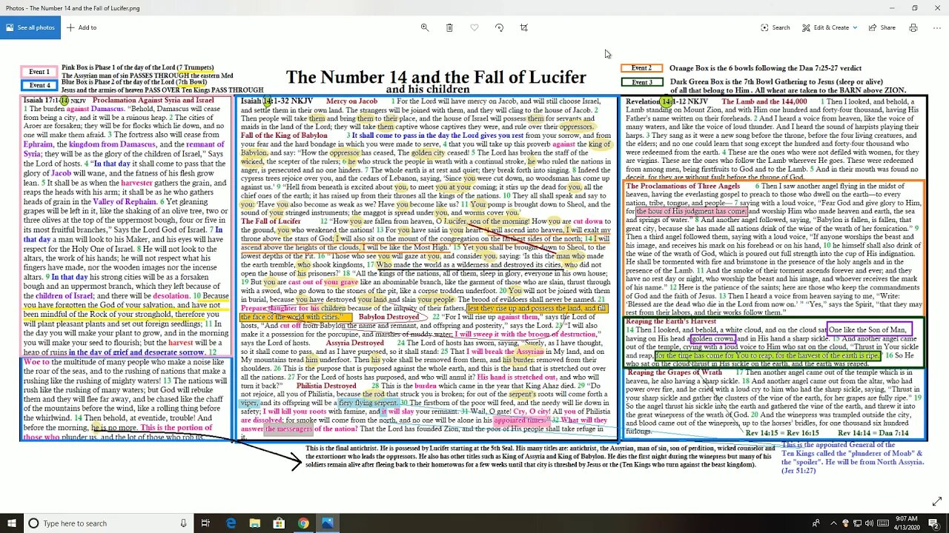Minimize the Photos window
The height and width of the screenshot is (533, 949).
(x=892, y=8)
